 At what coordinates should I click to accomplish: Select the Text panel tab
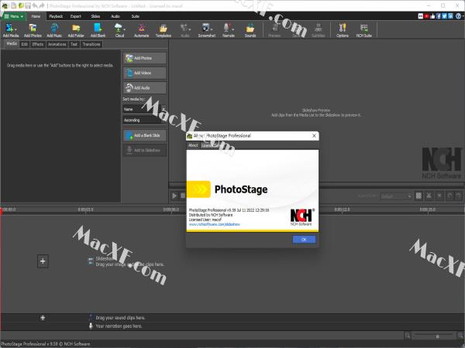point(74,44)
